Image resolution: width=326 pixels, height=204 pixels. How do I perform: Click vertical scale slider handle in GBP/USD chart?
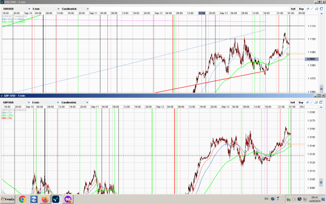(x=321, y=183)
